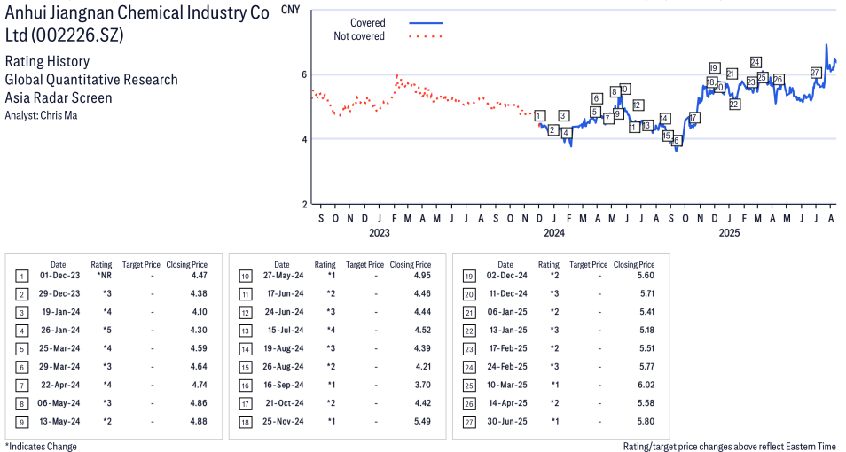Viewport: 846px width, 452px height.
Task: Click the *5 rating in the 26-Jan-24 row
Action: tap(107, 330)
